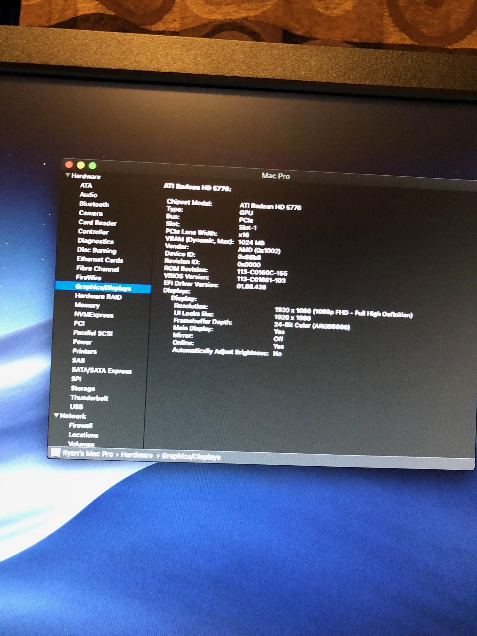The width and height of the screenshot is (477, 636).
Task: Select Fibre Channel entry
Action: pos(98,269)
